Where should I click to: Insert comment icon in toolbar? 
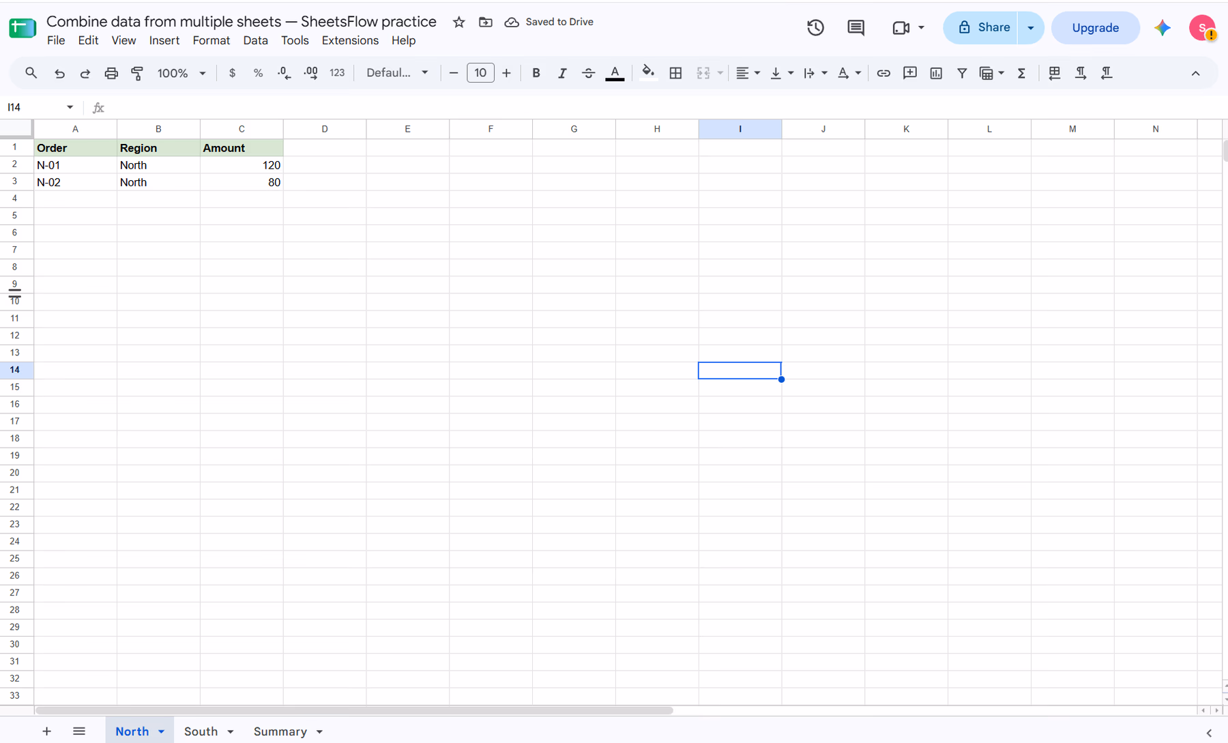point(909,73)
